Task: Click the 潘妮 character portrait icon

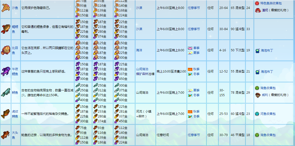Action: (x=258, y=10)
